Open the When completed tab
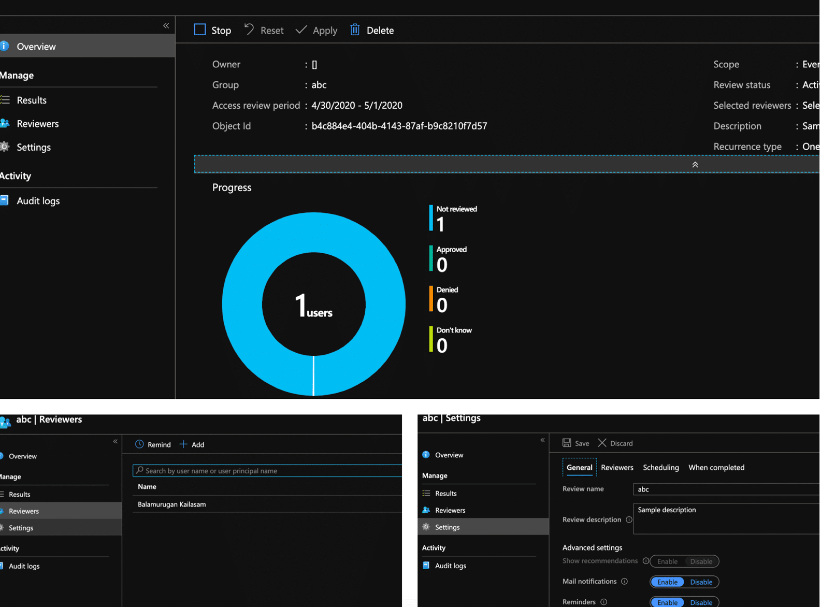 (x=716, y=467)
